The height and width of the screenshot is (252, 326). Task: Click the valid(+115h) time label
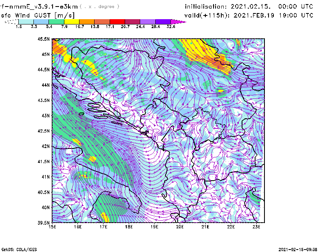(208, 15)
